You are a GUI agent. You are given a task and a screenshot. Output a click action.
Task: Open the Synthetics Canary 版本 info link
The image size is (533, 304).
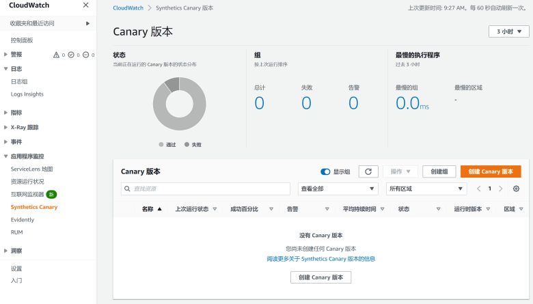[x=320, y=259]
